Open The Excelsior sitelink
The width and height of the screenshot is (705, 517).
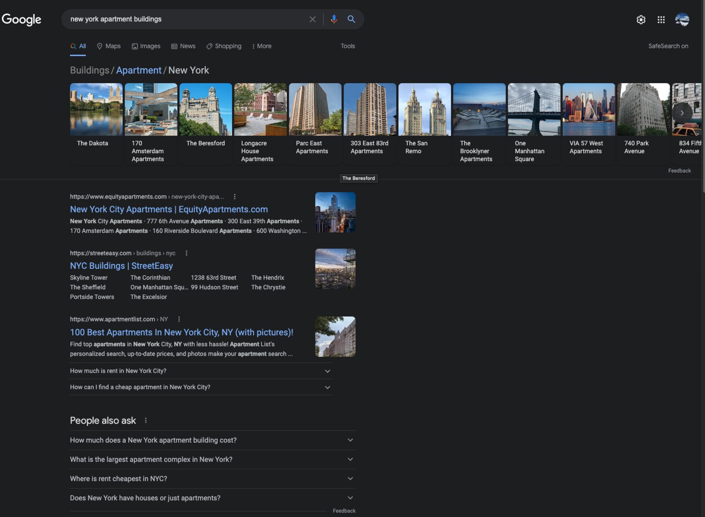click(148, 297)
